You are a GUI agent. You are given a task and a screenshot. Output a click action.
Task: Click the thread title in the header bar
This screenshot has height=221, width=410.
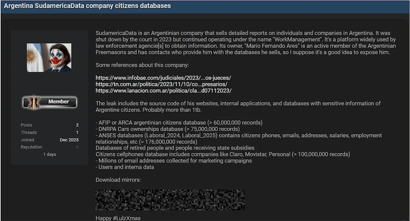pos(87,6)
